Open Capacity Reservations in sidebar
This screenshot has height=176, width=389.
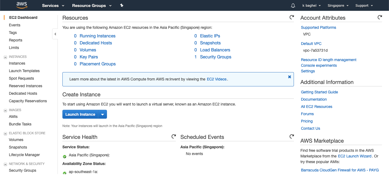click(28, 101)
